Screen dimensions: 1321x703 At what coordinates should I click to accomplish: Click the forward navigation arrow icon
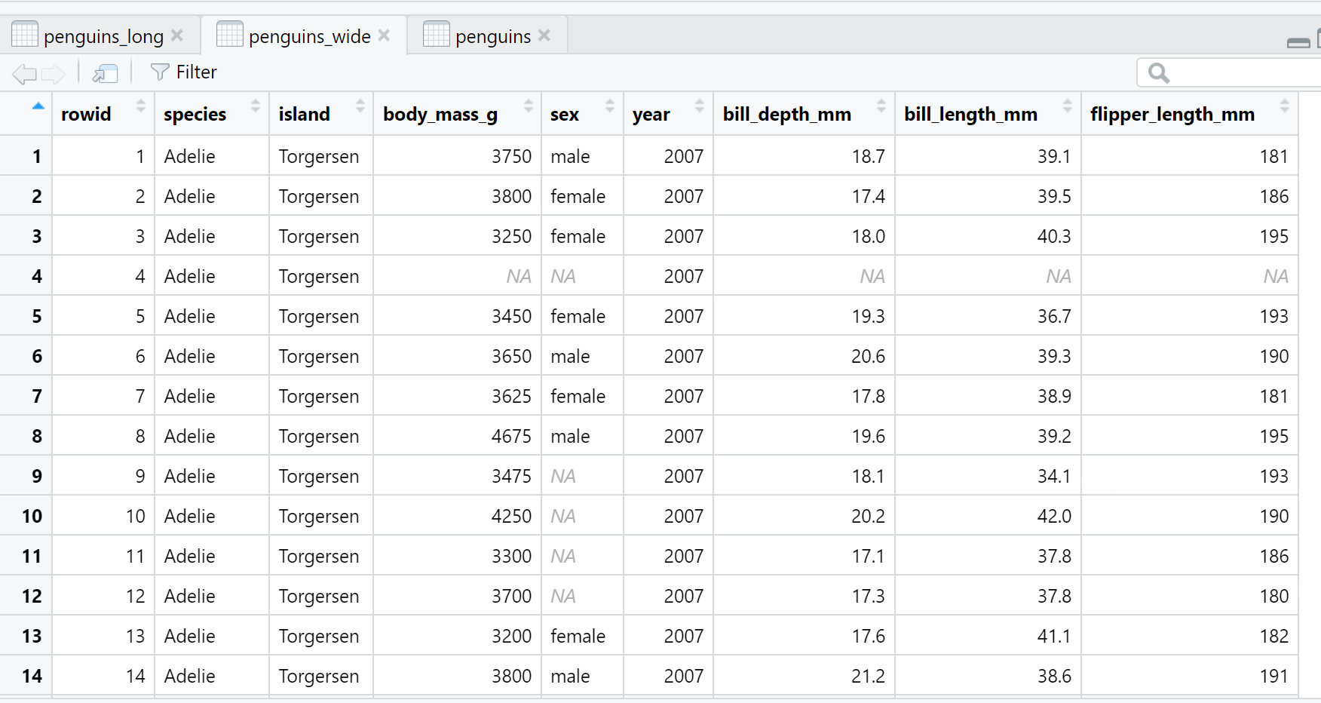(x=54, y=73)
